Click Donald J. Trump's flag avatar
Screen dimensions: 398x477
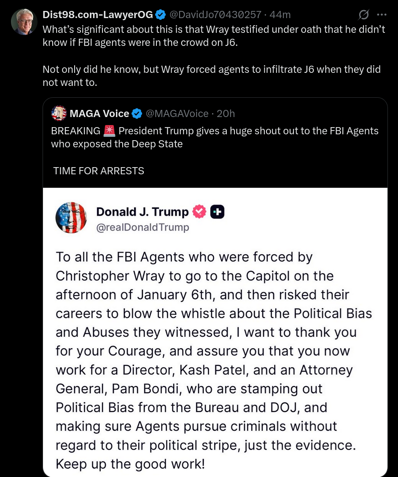[71, 218]
